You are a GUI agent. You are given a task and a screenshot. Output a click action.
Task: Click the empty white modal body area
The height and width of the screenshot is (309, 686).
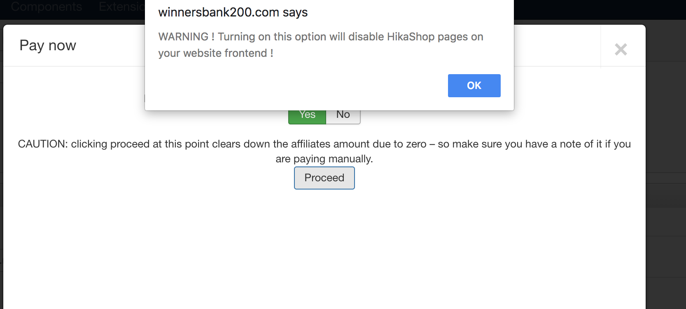pyautogui.click(x=324, y=247)
